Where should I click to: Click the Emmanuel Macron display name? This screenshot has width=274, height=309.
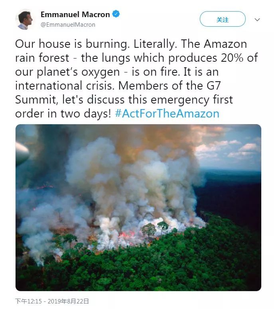point(75,14)
